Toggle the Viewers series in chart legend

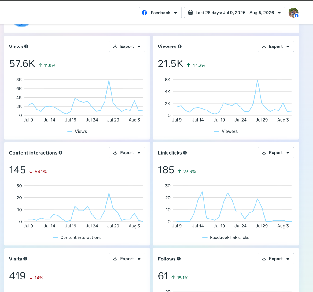coord(226,131)
